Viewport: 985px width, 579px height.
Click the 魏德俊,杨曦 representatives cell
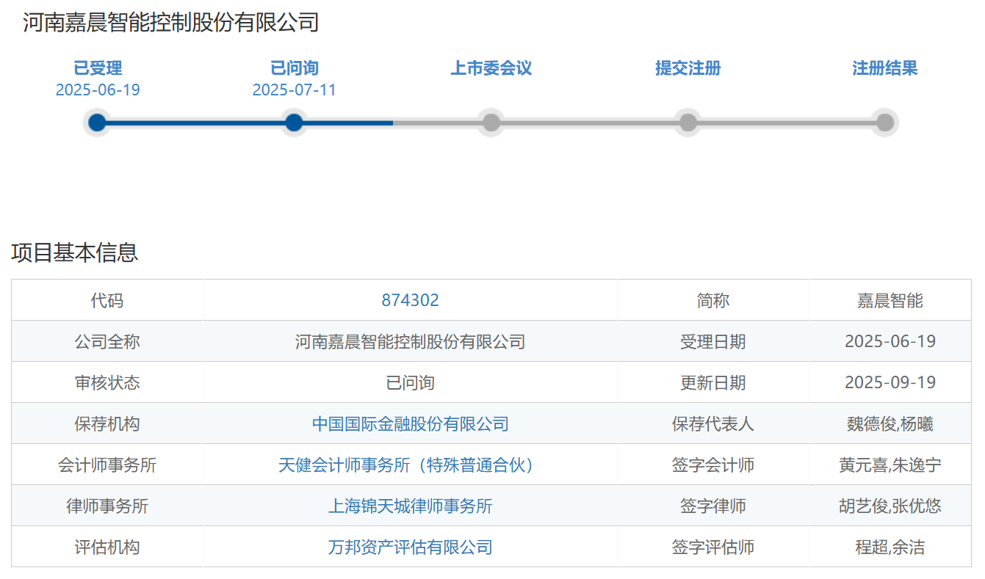tap(890, 423)
